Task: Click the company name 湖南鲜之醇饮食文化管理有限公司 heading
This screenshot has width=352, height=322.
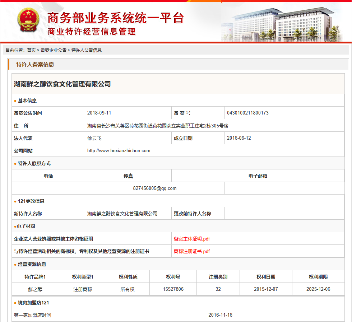Action: coord(62,84)
